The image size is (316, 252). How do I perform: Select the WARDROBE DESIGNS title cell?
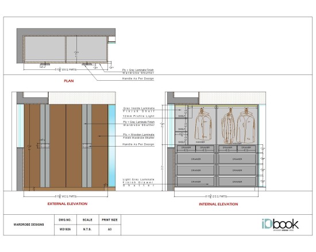point(29,225)
